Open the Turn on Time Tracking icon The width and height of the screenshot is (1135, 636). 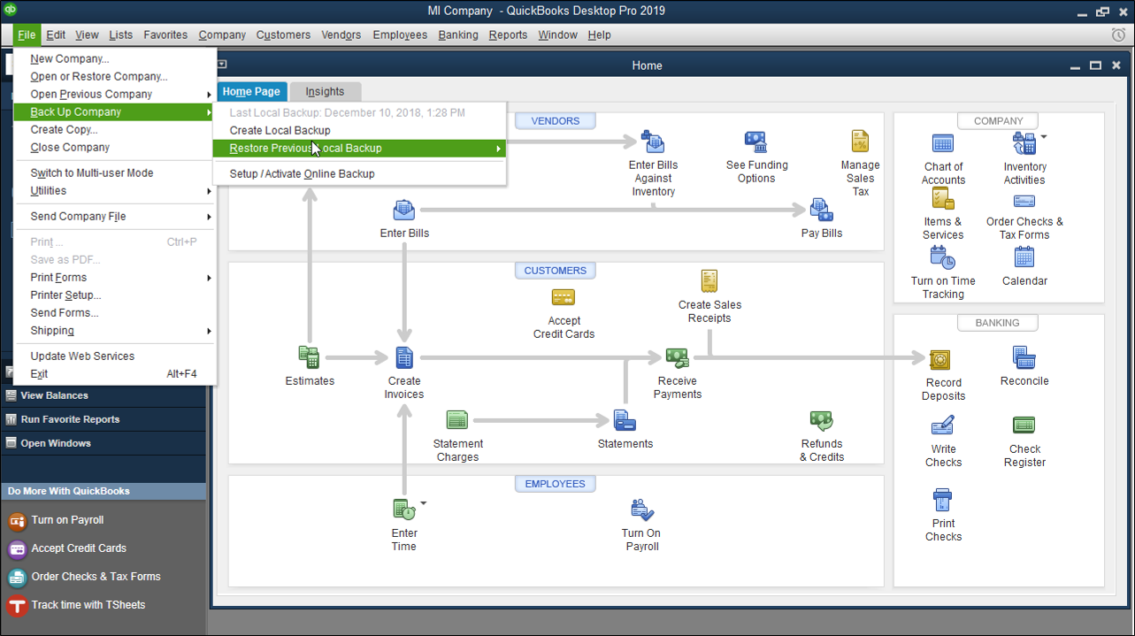943,257
